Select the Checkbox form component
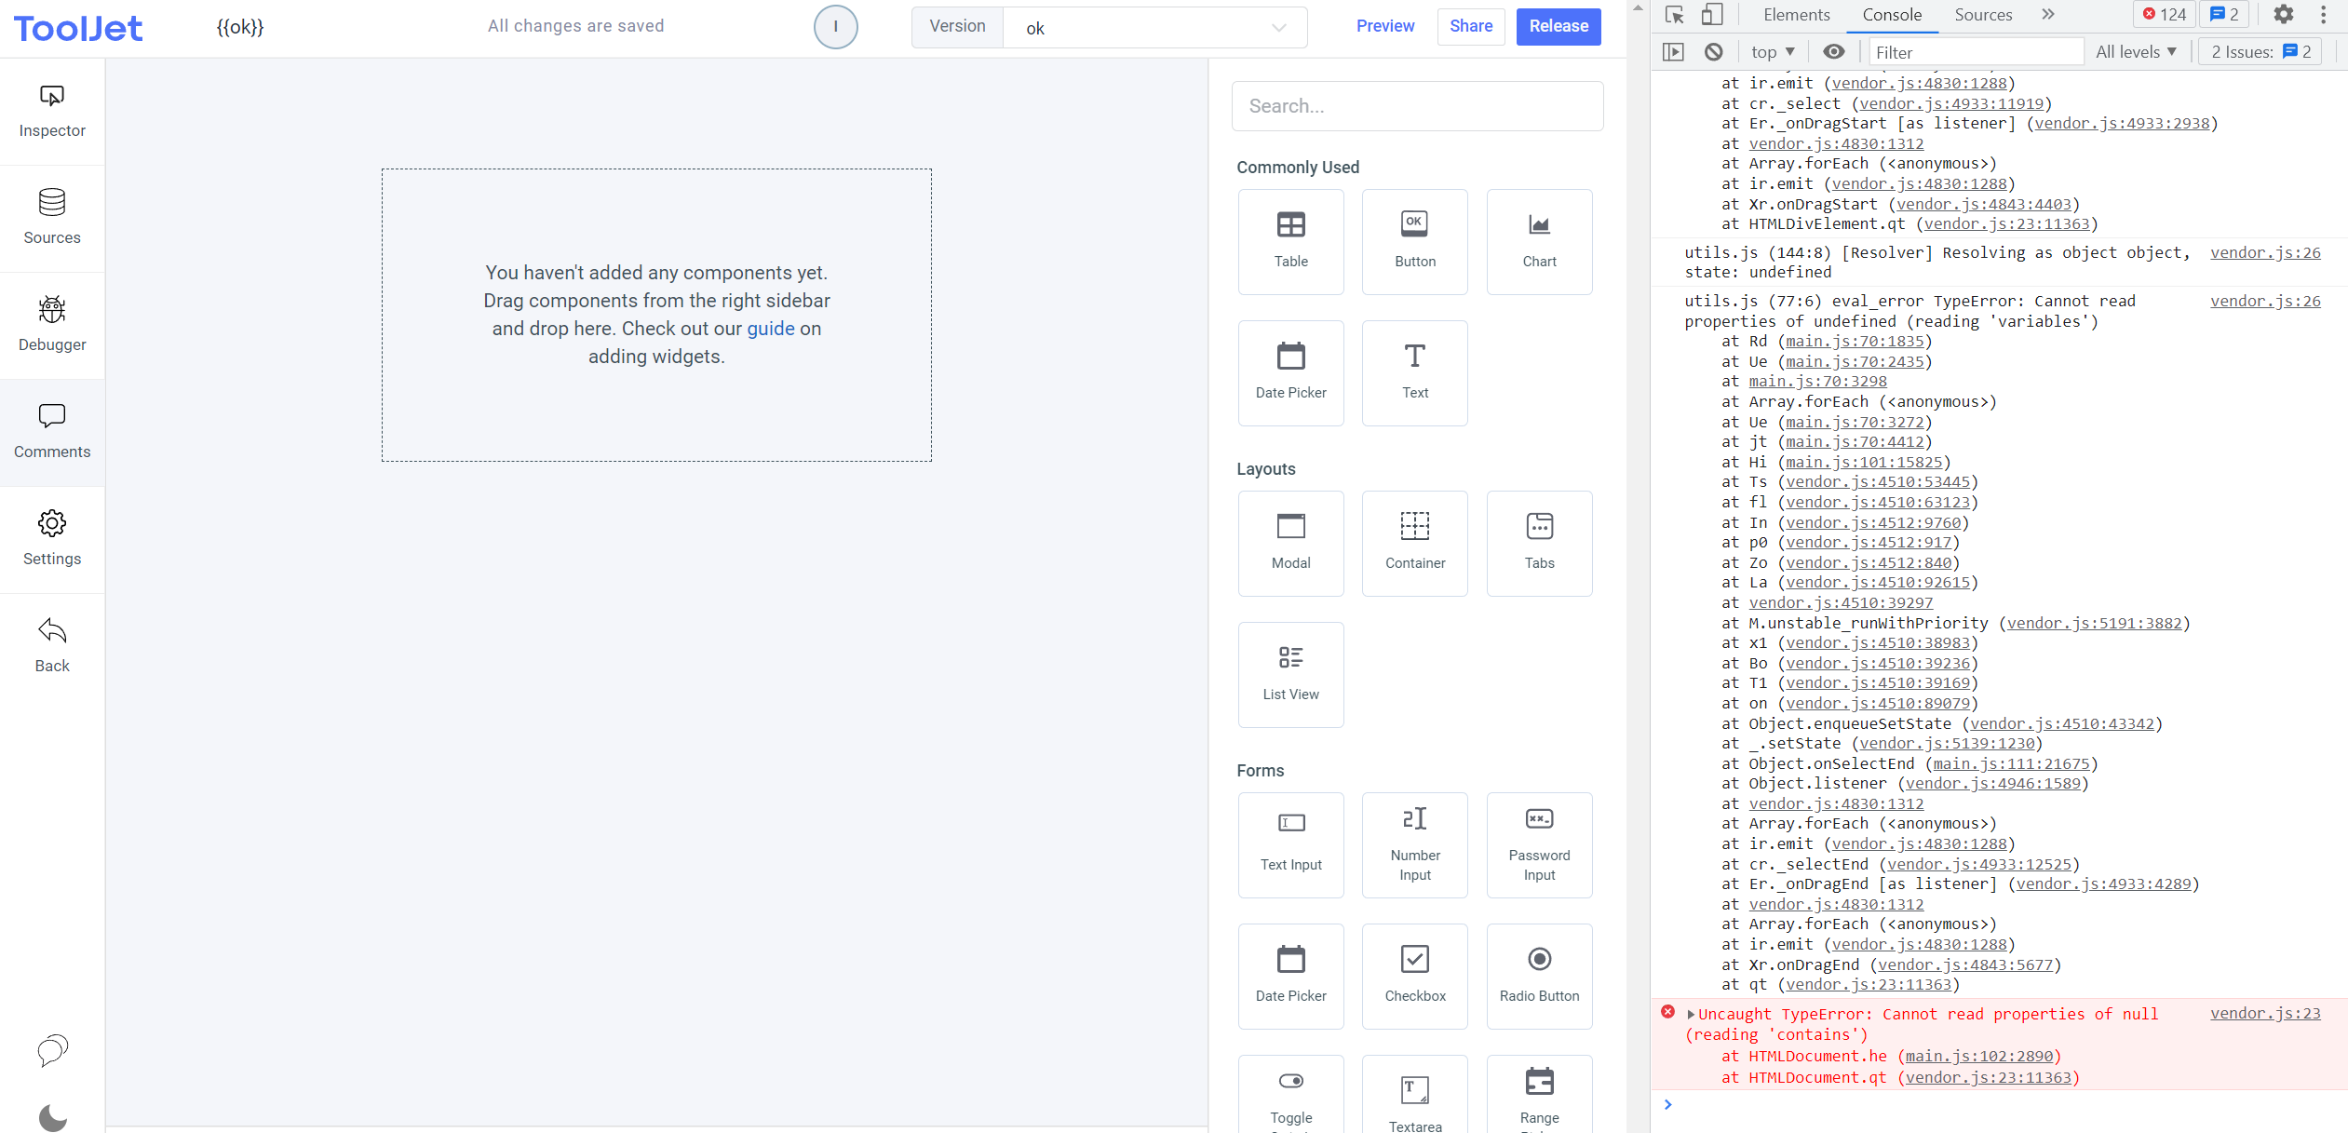 [x=1414, y=974]
